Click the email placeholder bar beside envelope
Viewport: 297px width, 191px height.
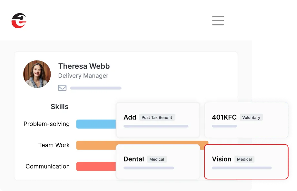[96, 88]
